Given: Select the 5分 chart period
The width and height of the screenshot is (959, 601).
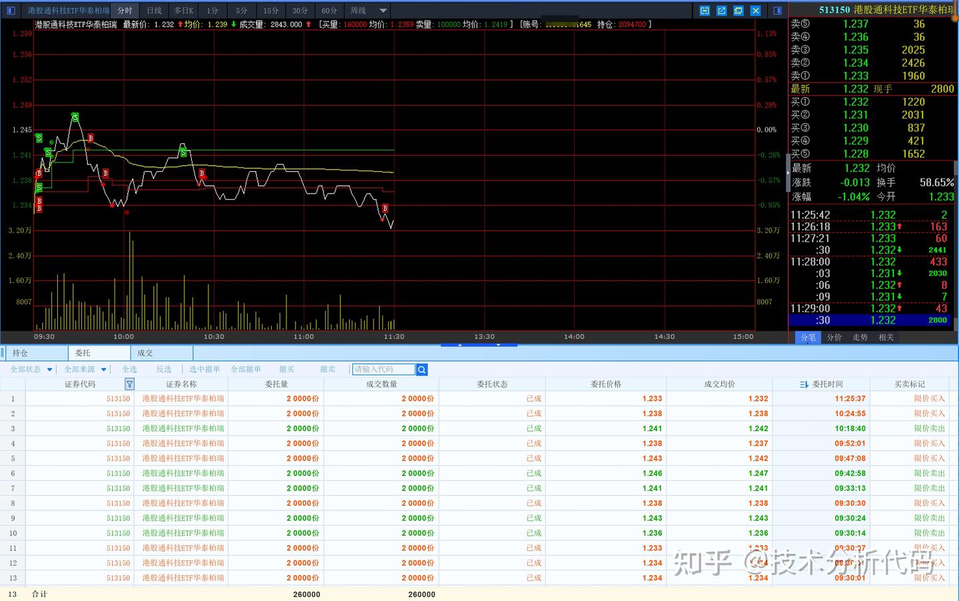Looking at the screenshot, I should [242, 11].
